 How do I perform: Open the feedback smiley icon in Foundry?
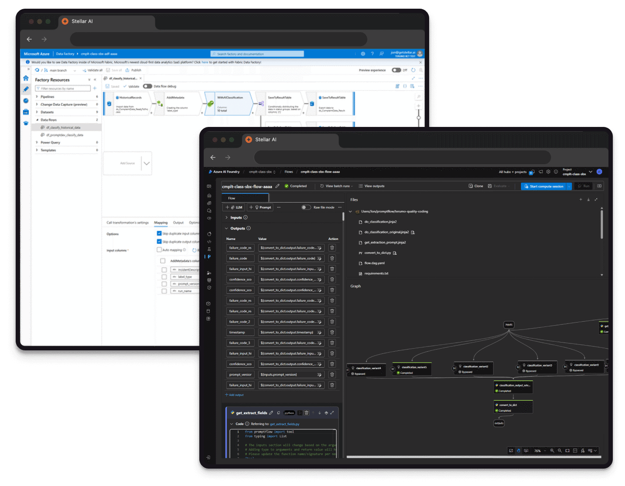tap(556, 172)
